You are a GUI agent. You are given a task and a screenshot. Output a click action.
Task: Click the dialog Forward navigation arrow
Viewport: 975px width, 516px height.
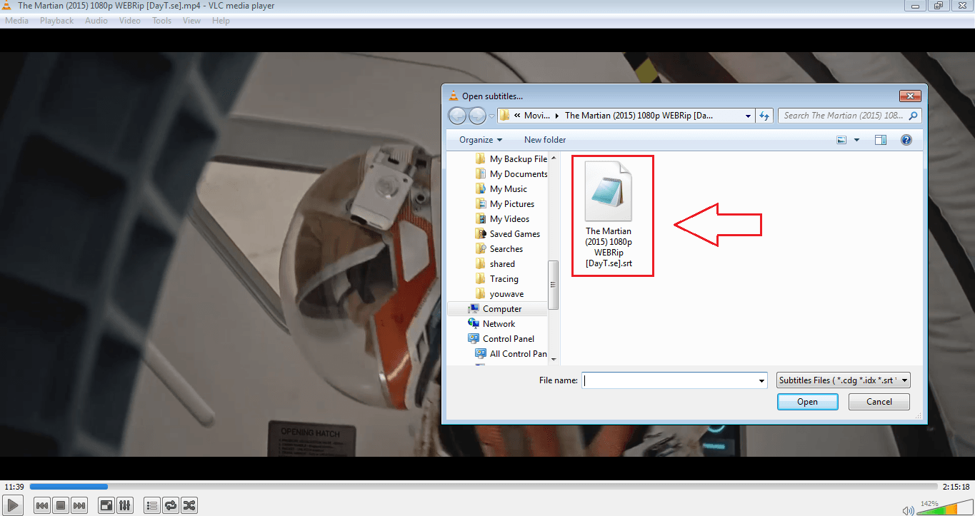tap(477, 116)
